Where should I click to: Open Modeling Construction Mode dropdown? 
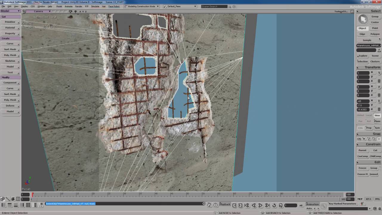pos(142,6)
